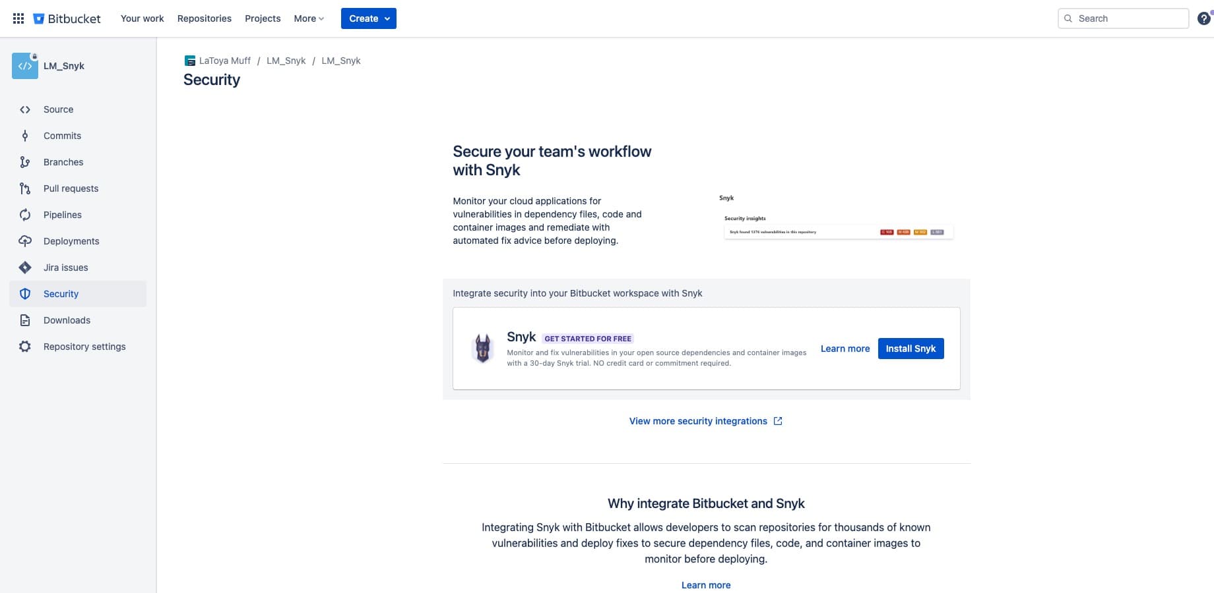Open Your work menu

(x=143, y=18)
